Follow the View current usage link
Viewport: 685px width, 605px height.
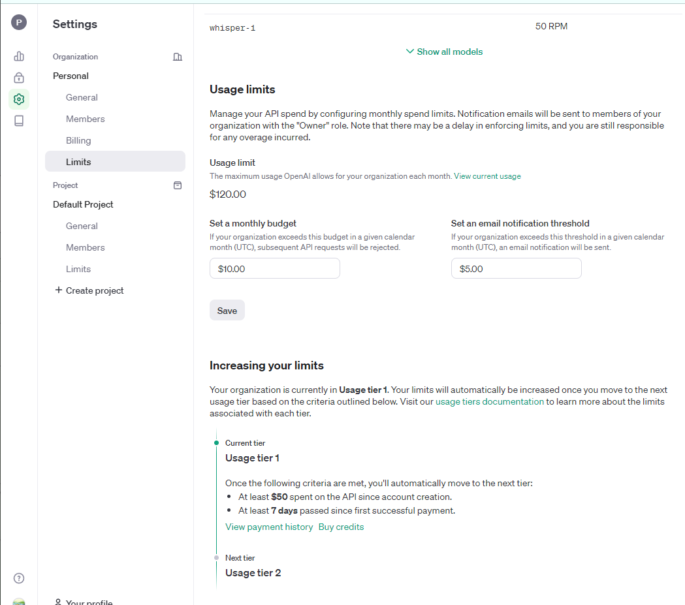(x=487, y=176)
